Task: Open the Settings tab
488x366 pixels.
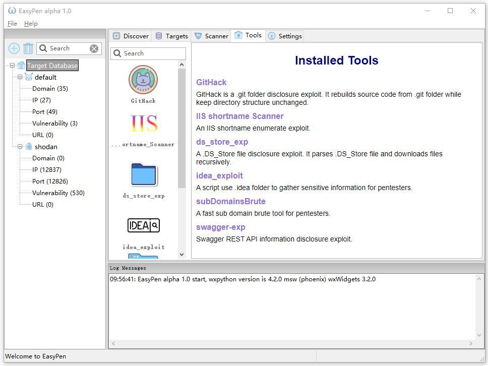Action: pos(285,36)
